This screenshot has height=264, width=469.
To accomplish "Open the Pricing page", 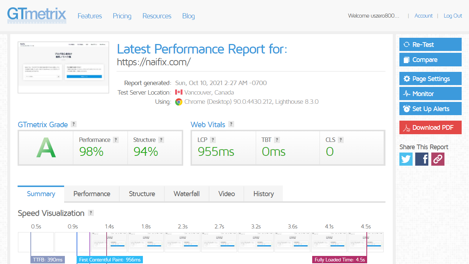I will pyautogui.click(x=122, y=16).
